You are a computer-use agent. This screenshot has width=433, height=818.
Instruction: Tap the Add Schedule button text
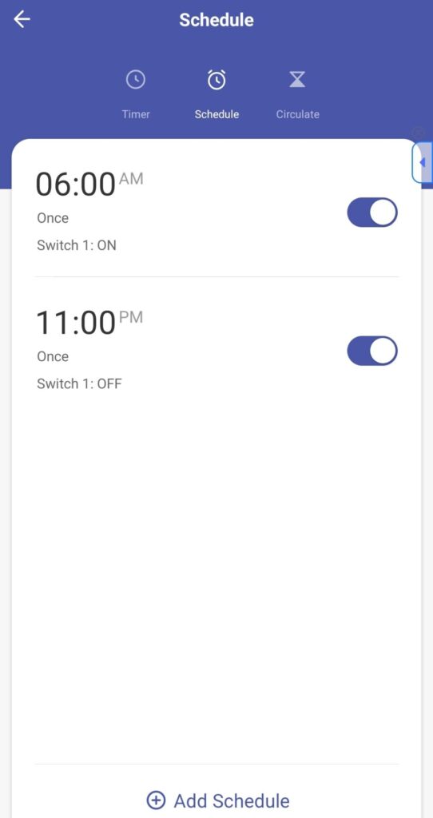(x=232, y=800)
